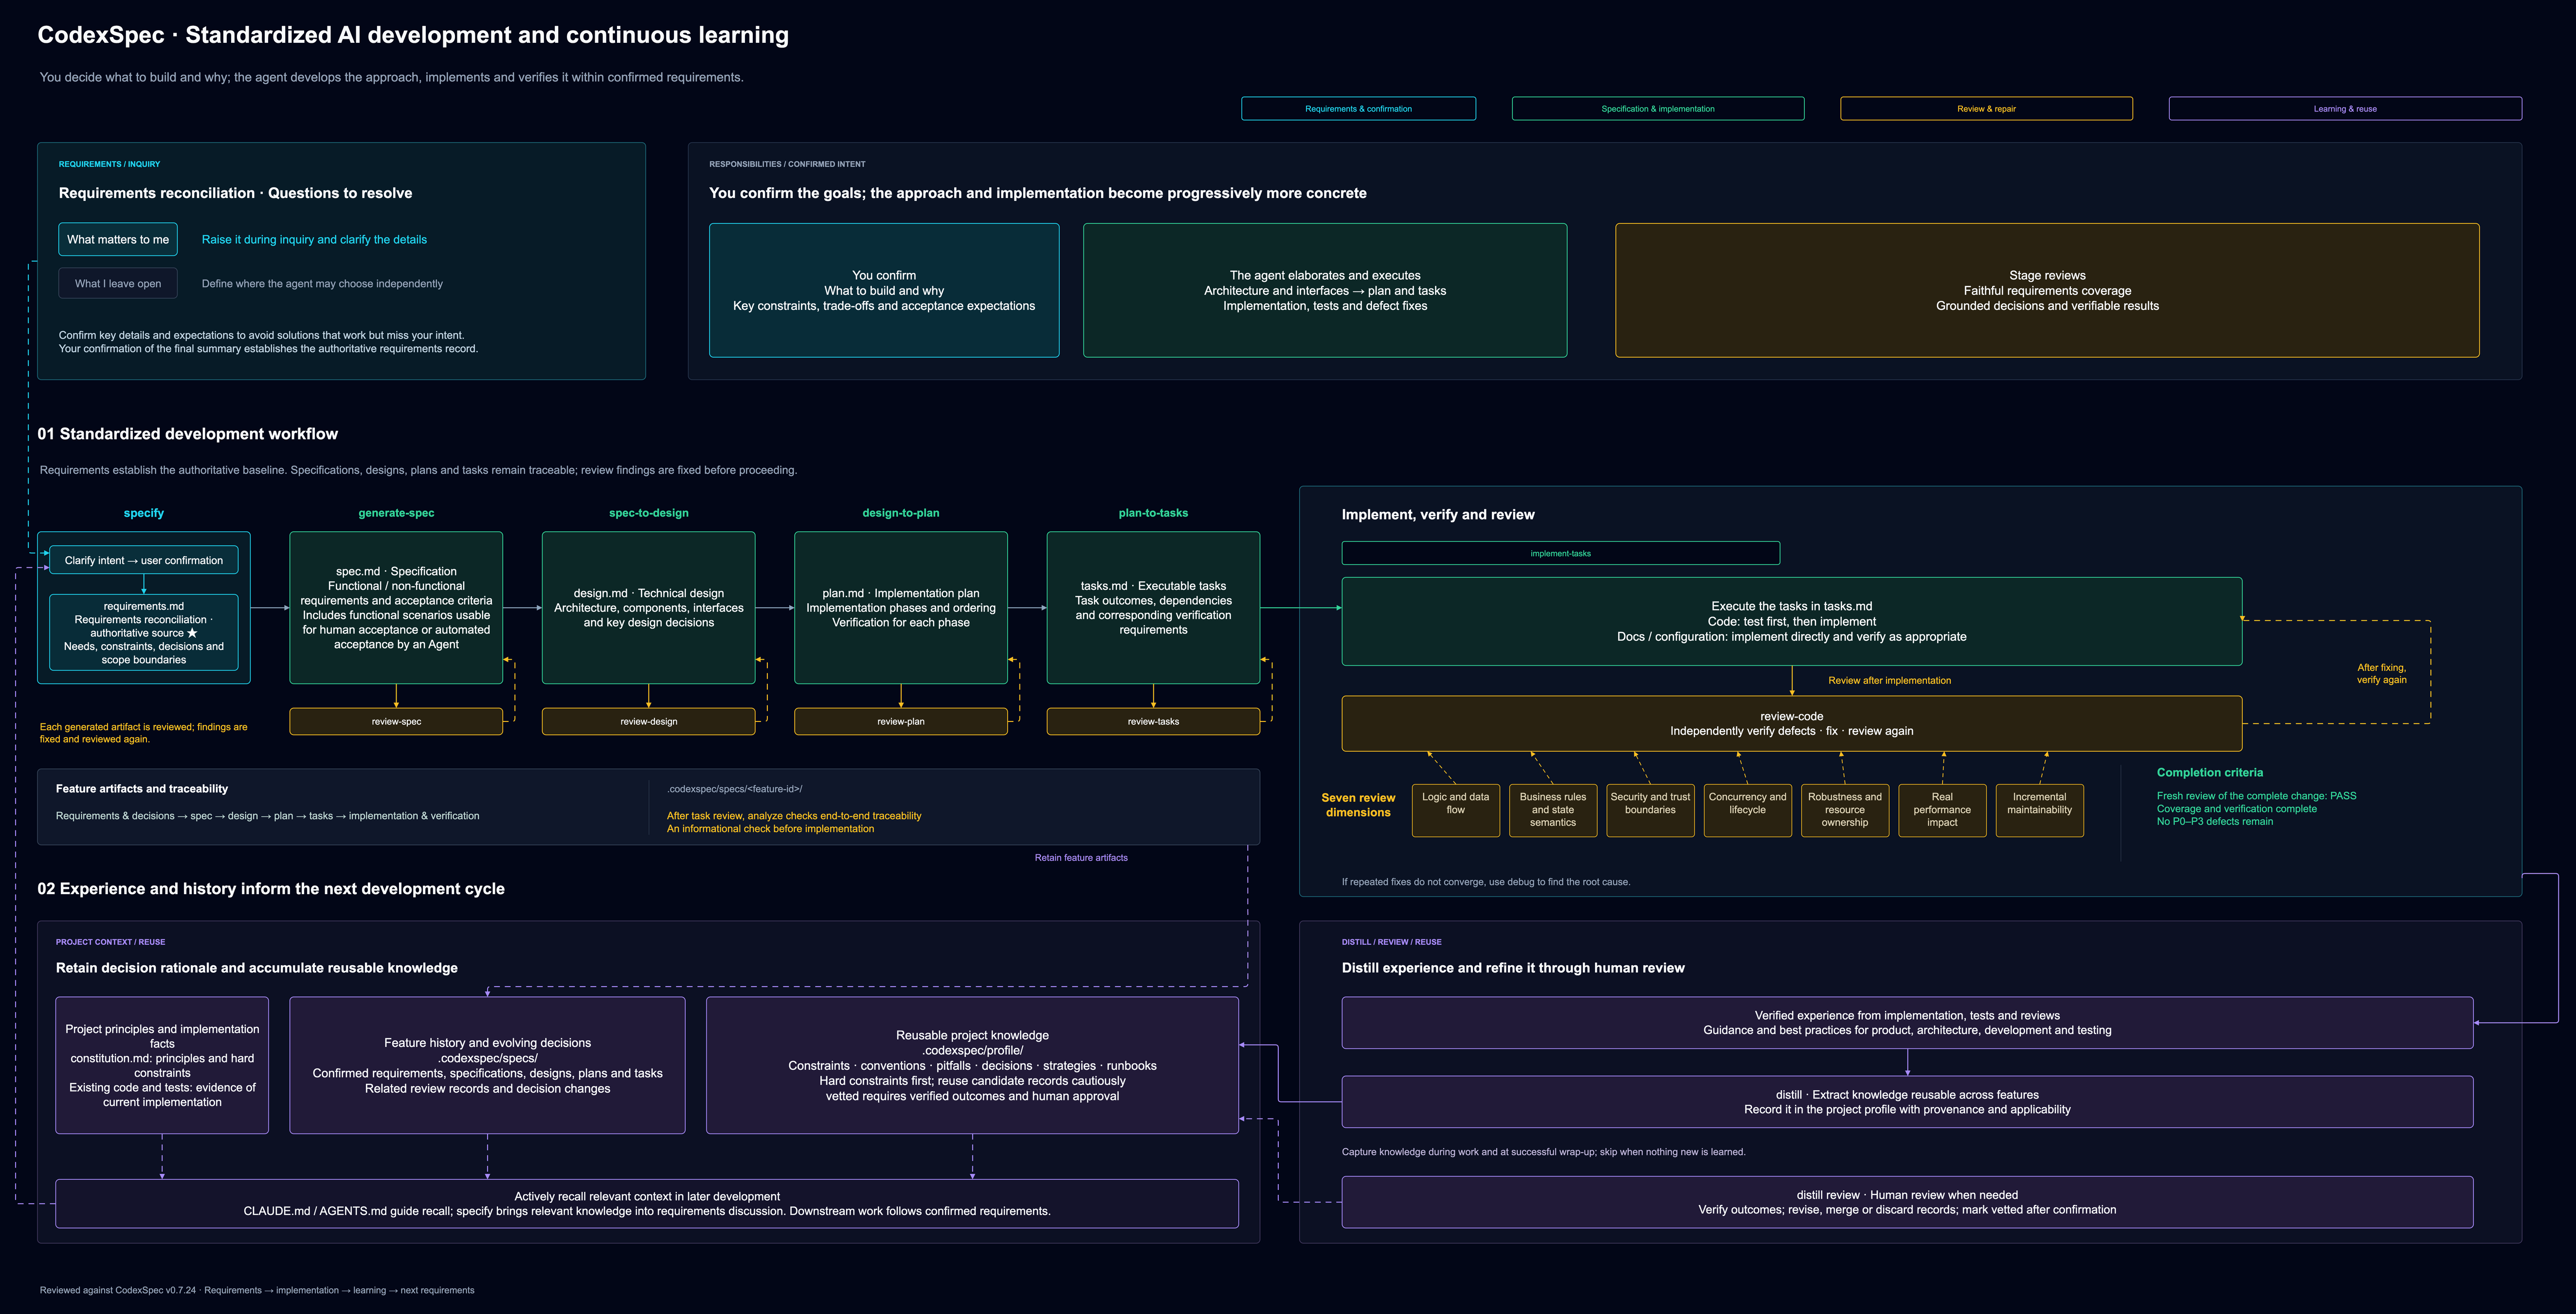Image resolution: width=2576 pixels, height=1314 pixels.
Task: Open the 'Stage reviews' card
Action: pos(2047,290)
